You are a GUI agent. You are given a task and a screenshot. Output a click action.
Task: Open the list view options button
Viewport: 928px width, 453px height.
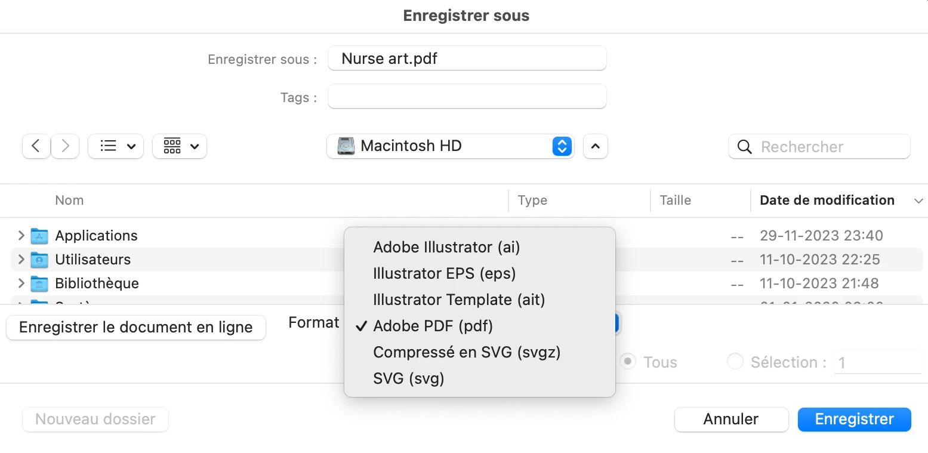coord(116,146)
